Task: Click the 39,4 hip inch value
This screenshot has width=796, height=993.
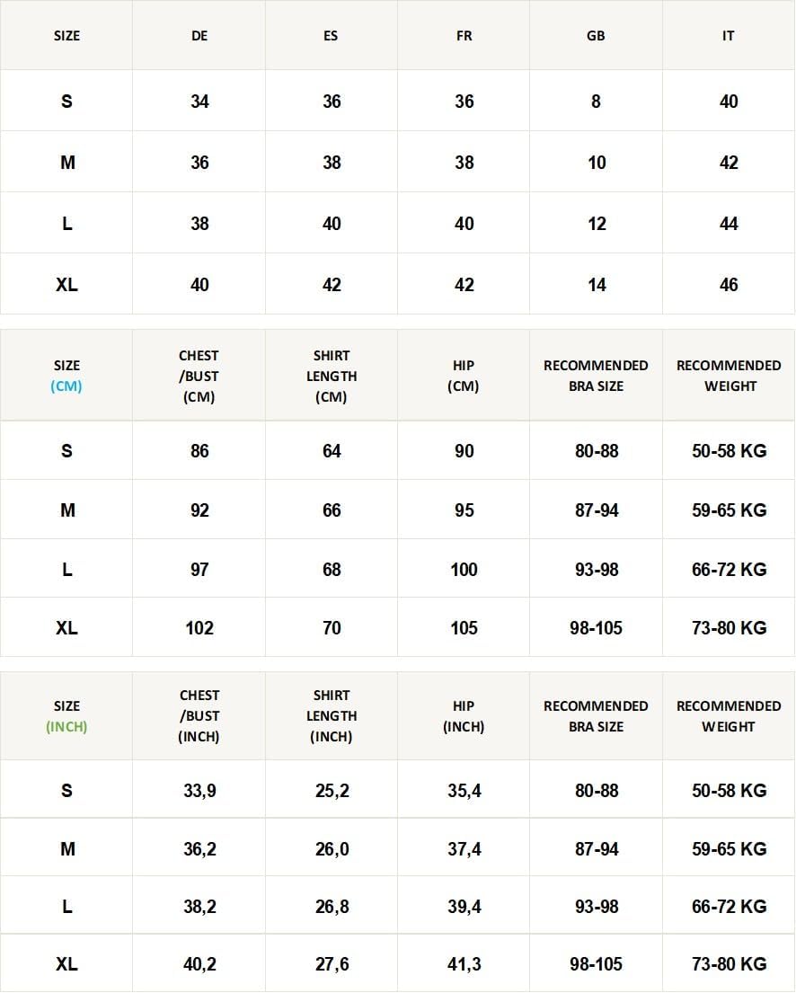Action: [464, 907]
